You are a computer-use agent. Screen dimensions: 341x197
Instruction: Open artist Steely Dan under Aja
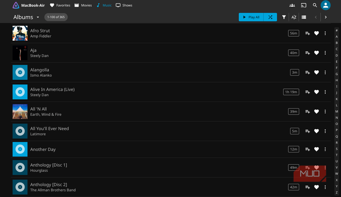coord(39,56)
